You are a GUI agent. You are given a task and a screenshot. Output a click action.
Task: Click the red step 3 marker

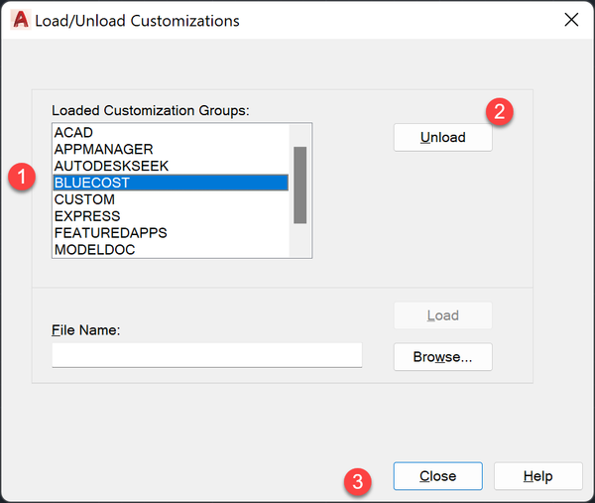[x=358, y=482]
